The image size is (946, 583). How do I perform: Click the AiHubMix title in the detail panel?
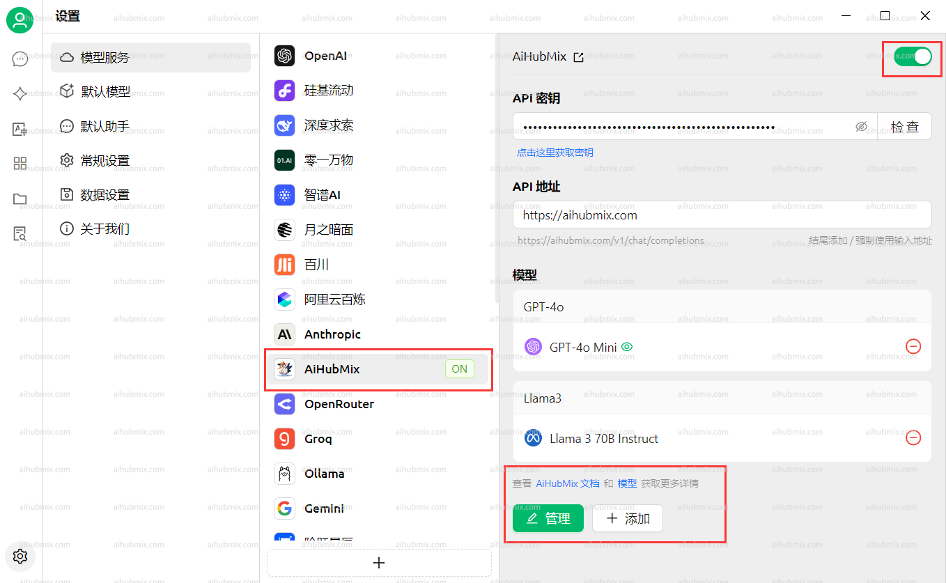(x=539, y=56)
